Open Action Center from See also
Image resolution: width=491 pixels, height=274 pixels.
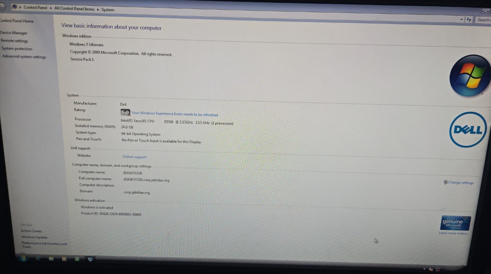[31, 231]
